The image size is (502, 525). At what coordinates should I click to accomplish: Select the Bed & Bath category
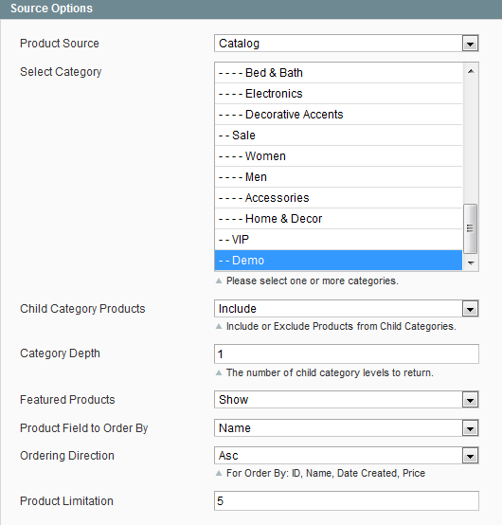point(338,73)
